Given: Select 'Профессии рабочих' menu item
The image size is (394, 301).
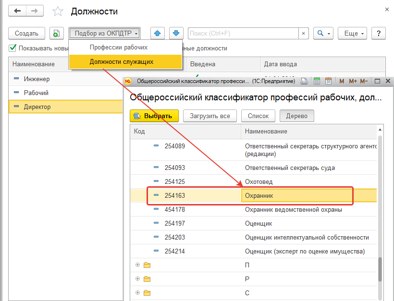Looking at the screenshot, I should (x=119, y=48).
